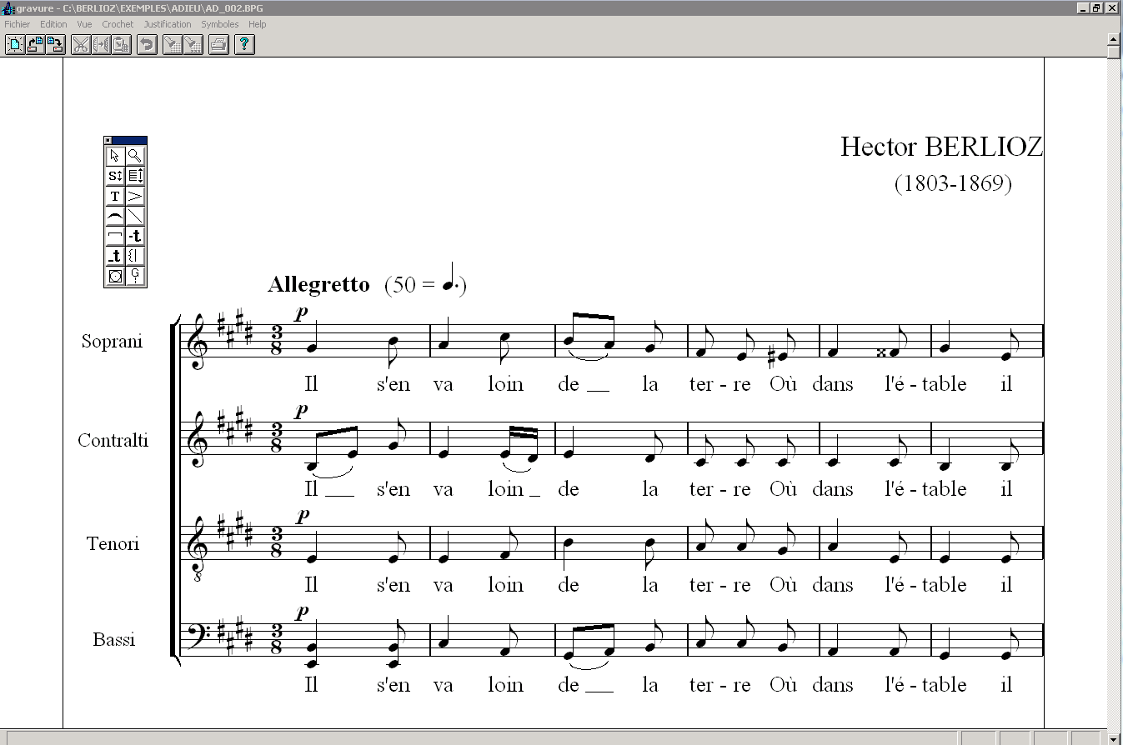The height and width of the screenshot is (745, 1123).
Task: Click the paste clipboard icon
Action: (122, 44)
